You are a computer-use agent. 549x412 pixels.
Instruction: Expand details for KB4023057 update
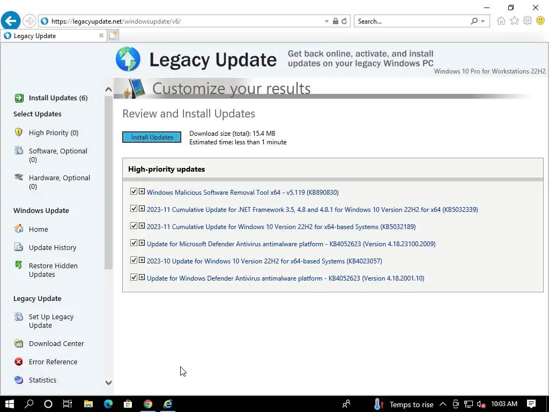[142, 260]
